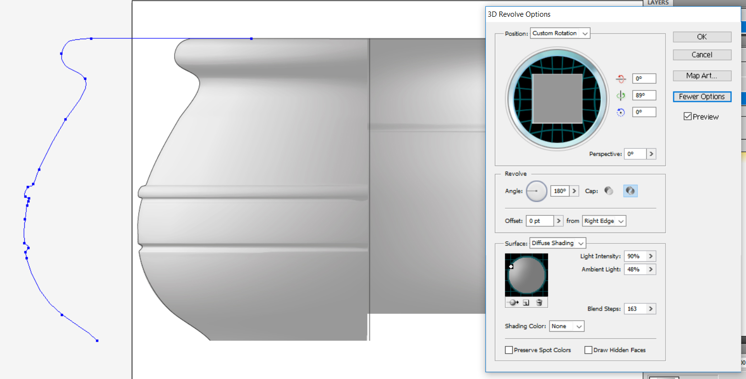Click the blue Z-axis rotation icon
This screenshot has height=379, width=746.
point(621,112)
